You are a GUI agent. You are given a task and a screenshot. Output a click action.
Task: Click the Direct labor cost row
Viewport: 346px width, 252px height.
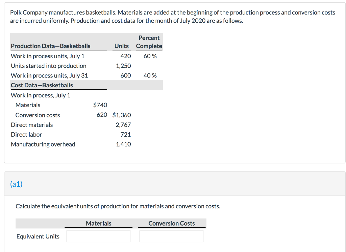(26, 135)
